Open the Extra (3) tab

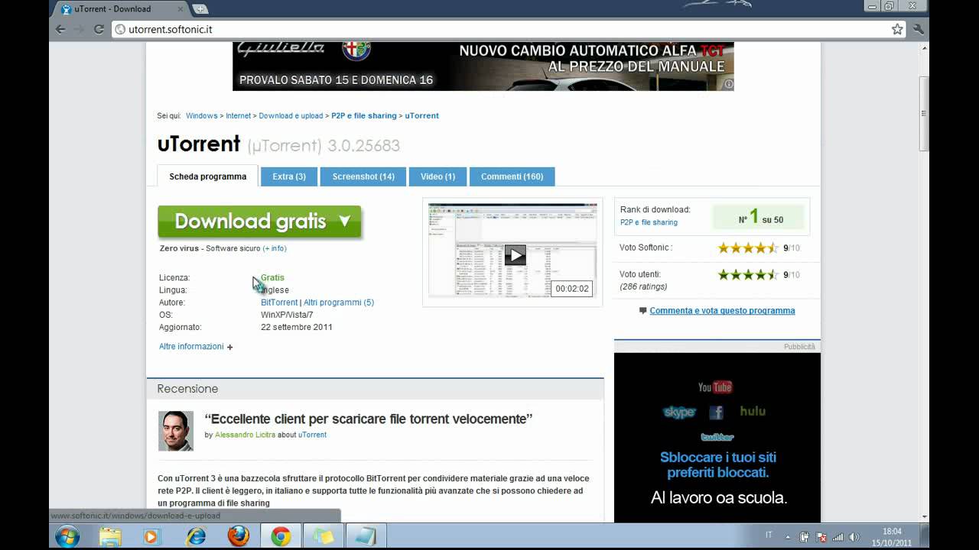pyautogui.click(x=289, y=176)
